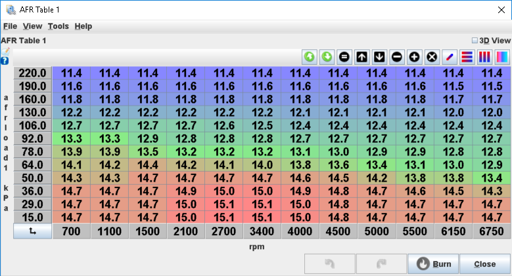Click the black X circle toolbar icon

coord(432,57)
